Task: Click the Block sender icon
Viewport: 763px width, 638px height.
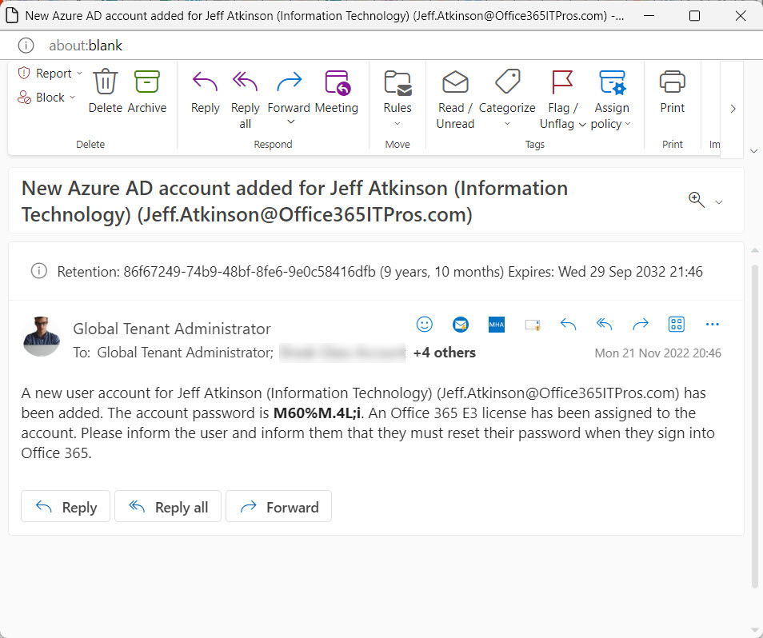Action: (x=24, y=98)
